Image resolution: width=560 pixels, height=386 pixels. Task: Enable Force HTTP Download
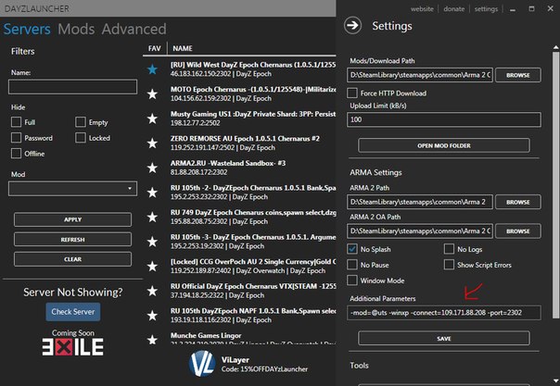point(352,93)
